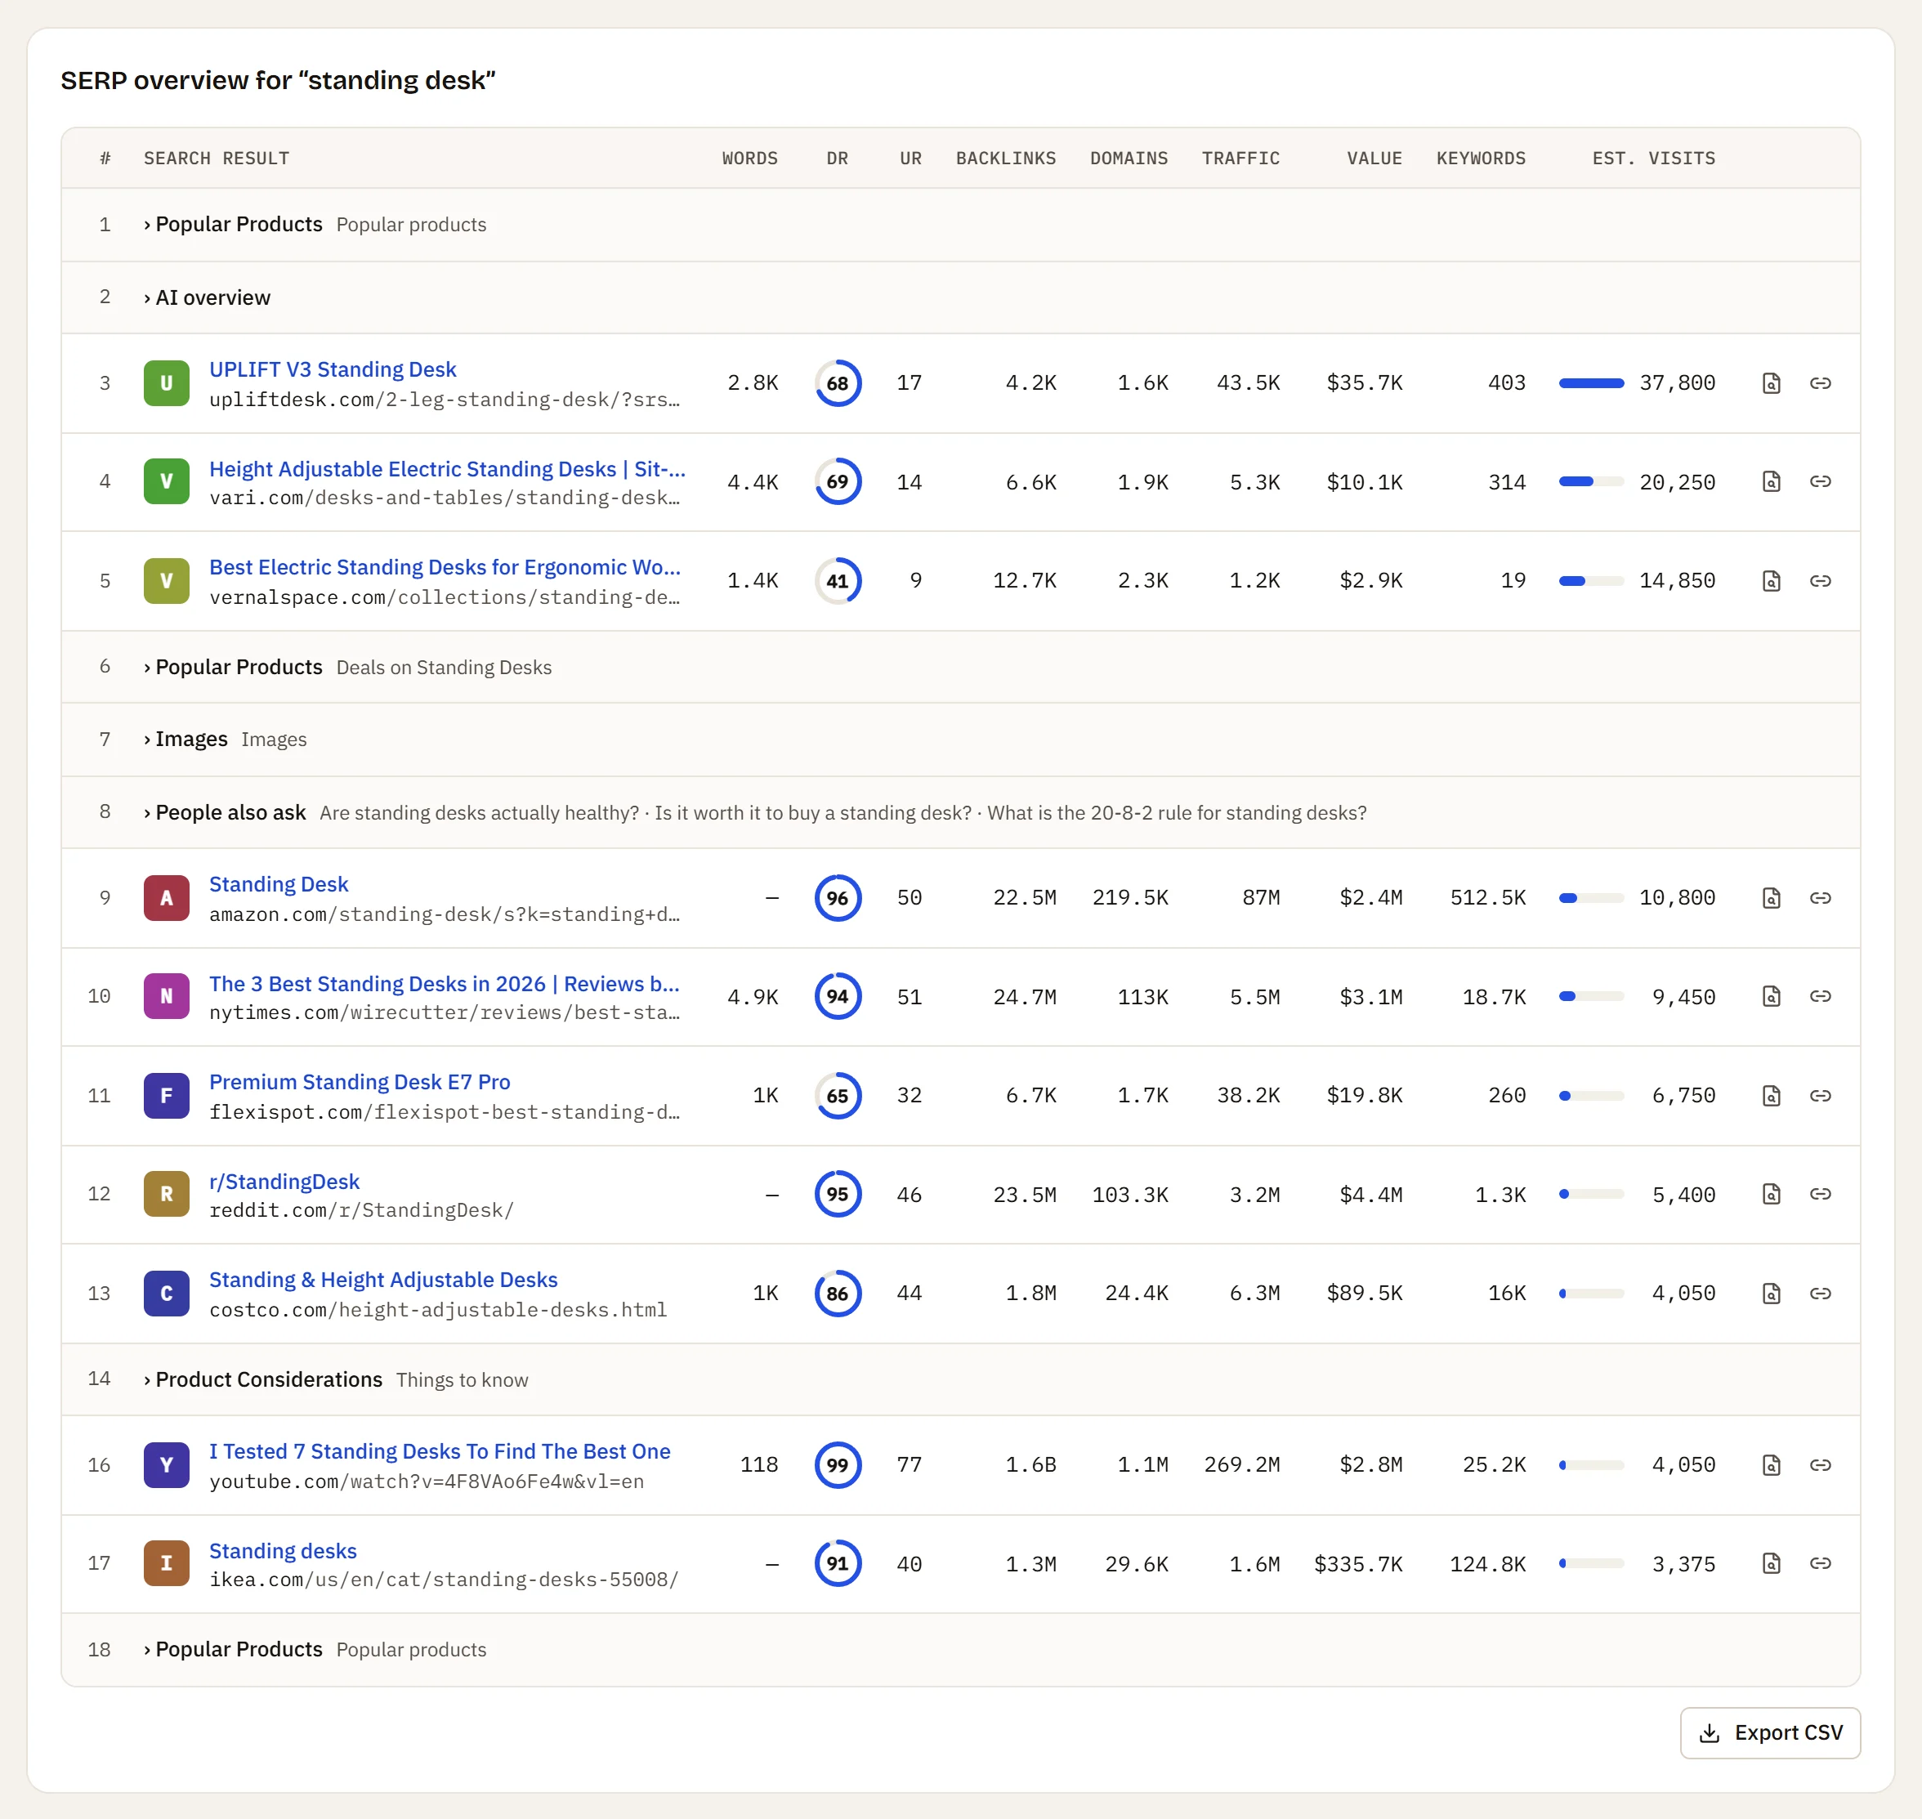Open page inspect icon for flexispot.com row
Screen dimensions: 1922x1819
click(1771, 1096)
